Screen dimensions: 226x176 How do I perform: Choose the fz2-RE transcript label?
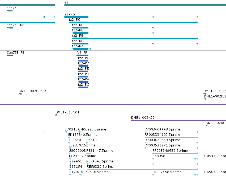click(78, 30)
